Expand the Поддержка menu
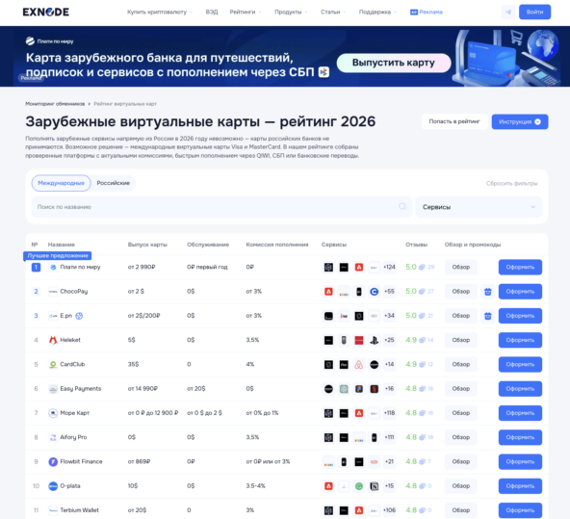 tap(377, 12)
